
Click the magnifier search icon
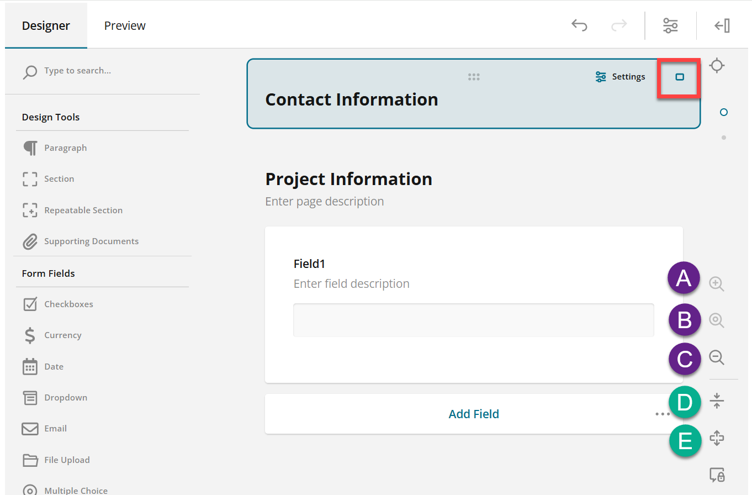(30, 72)
